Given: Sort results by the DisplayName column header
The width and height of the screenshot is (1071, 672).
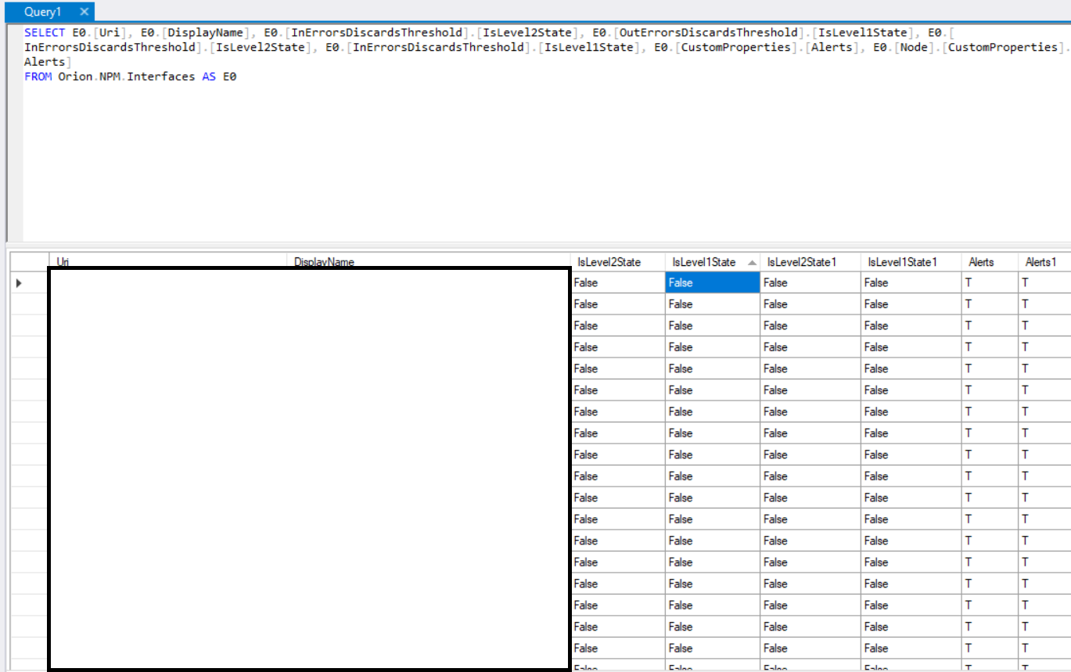Looking at the screenshot, I should click(429, 262).
